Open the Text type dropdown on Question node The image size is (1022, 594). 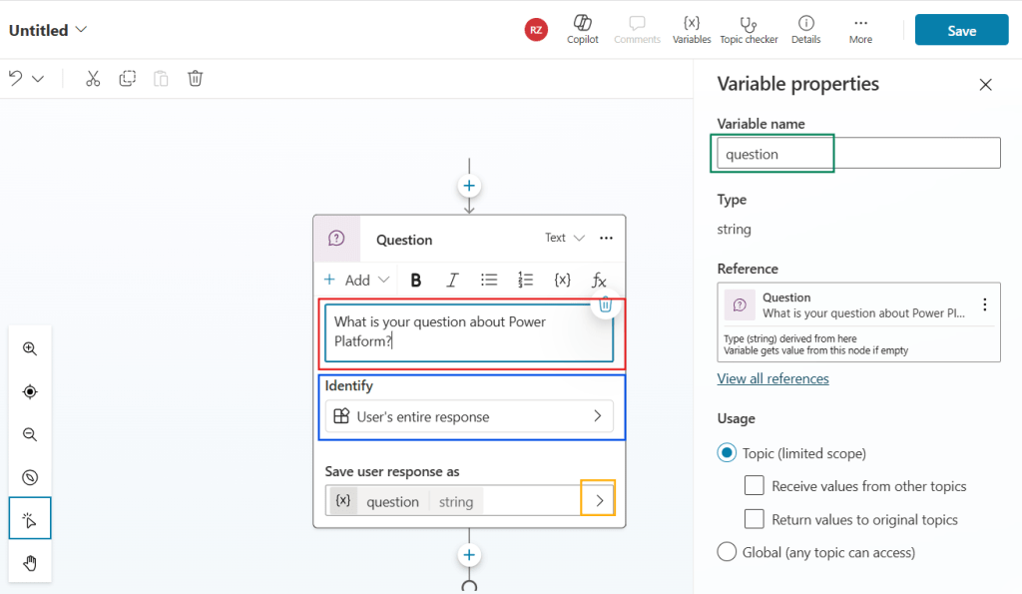tap(565, 238)
